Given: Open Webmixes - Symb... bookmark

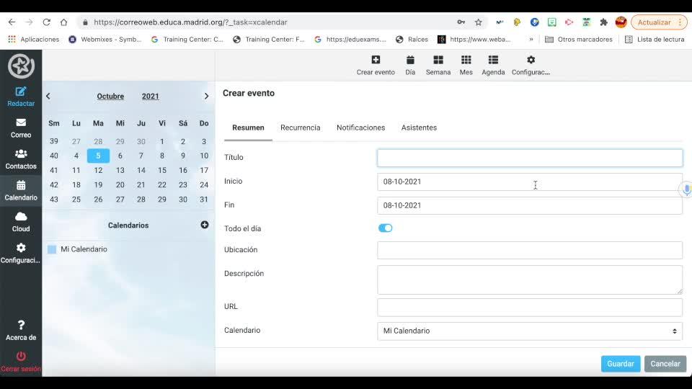Looking at the screenshot, I should [x=105, y=39].
